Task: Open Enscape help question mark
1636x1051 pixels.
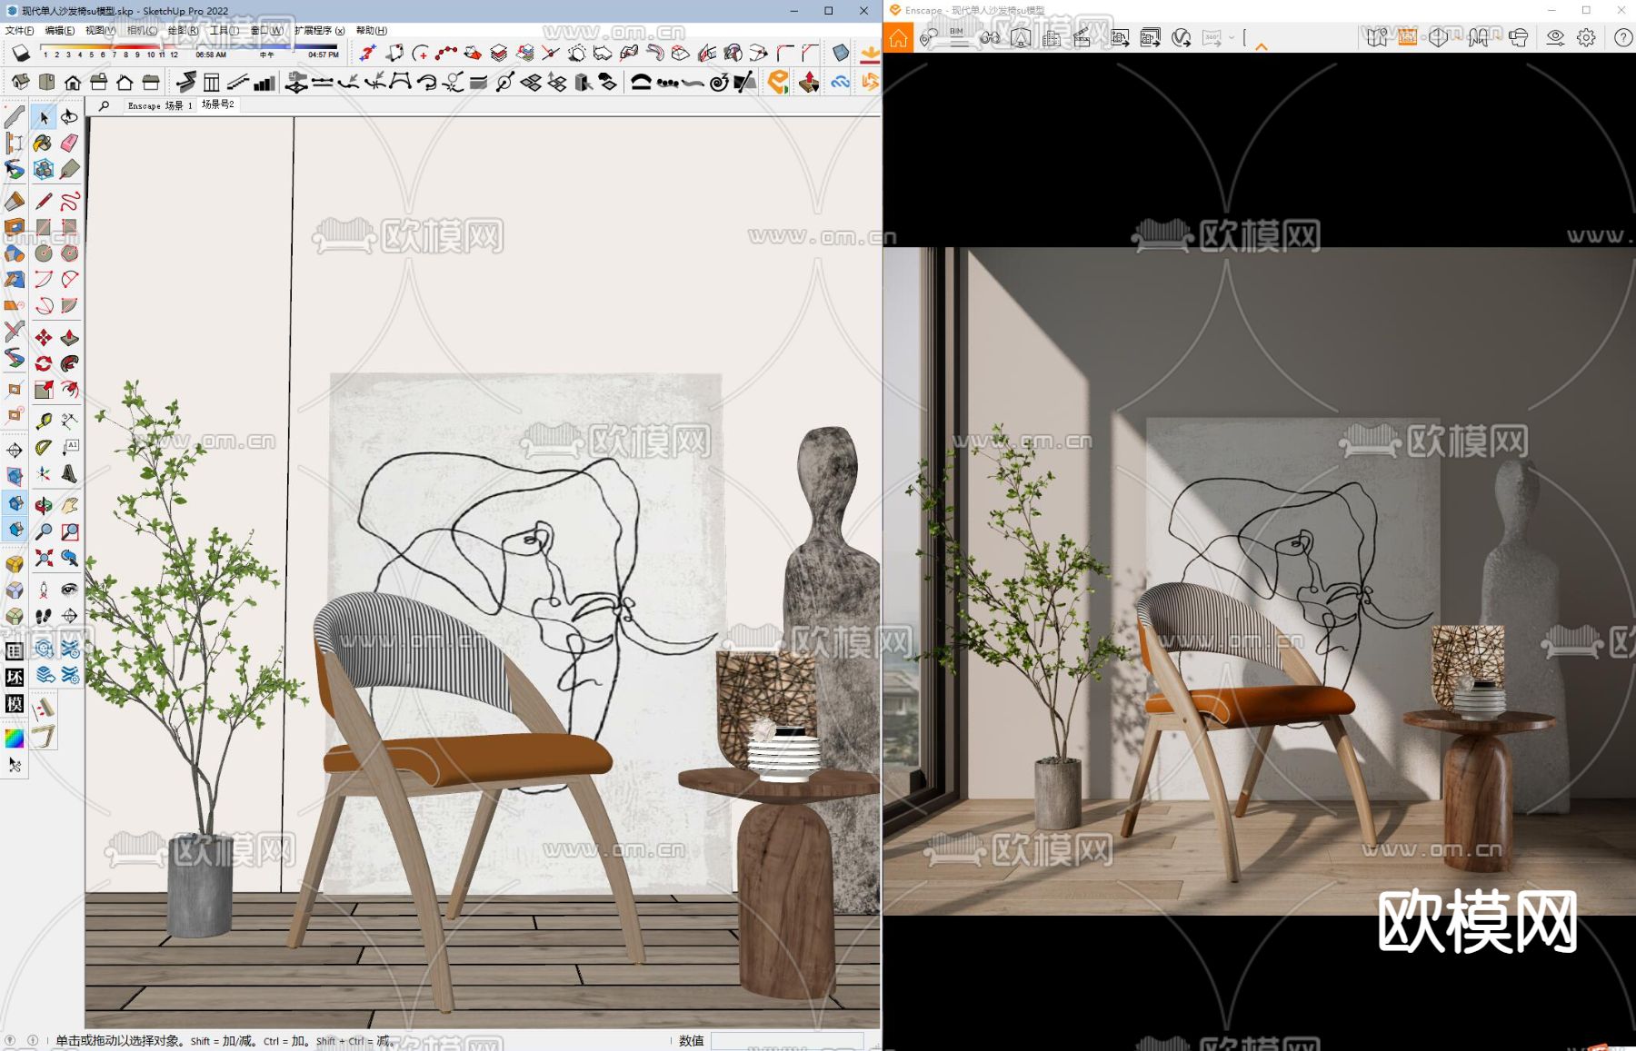Action: point(1623,37)
